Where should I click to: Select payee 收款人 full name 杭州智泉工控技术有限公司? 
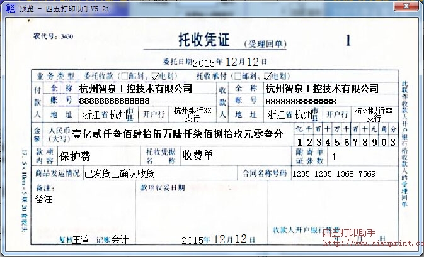coord(322,89)
